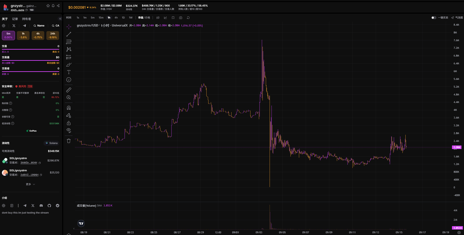Open token website globe icon near Name search
Viewport: 464px width, 235px height.
[x=4, y=25]
